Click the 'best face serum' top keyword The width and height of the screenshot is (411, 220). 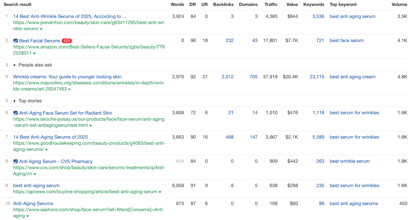click(347, 40)
